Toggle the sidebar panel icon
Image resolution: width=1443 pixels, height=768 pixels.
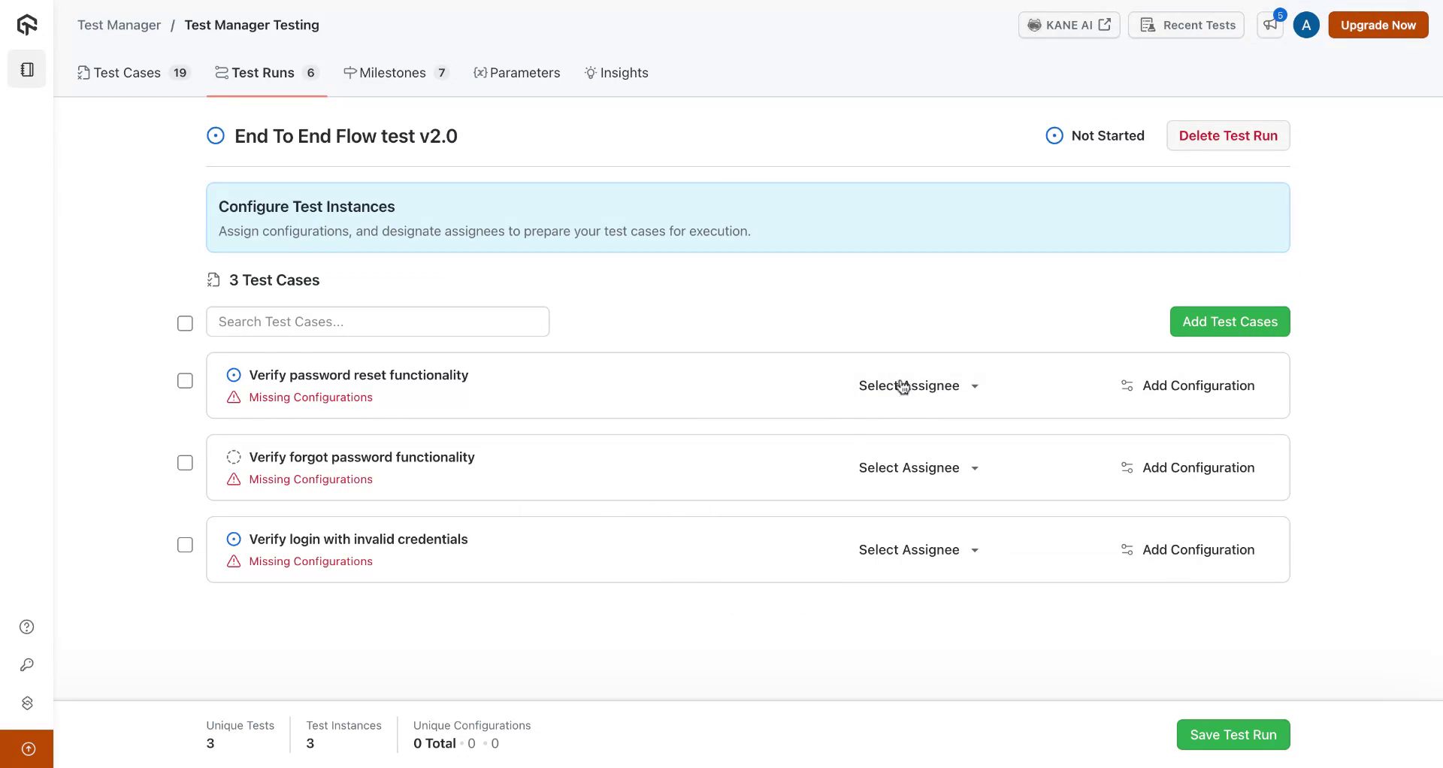(27, 69)
